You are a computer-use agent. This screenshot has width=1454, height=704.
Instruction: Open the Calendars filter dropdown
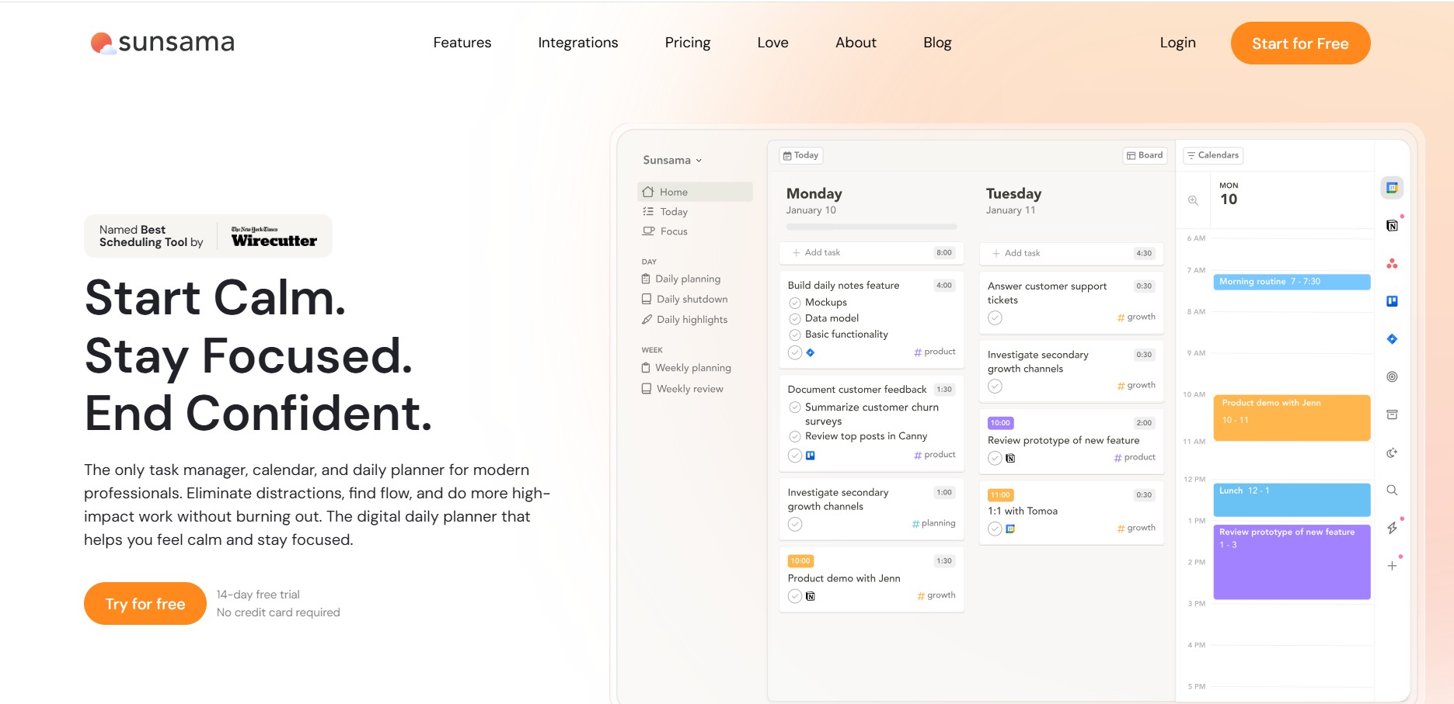pos(1213,155)
